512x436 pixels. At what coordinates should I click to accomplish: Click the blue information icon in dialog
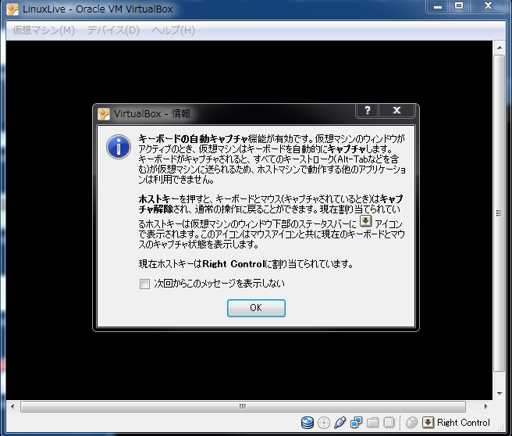119,147
